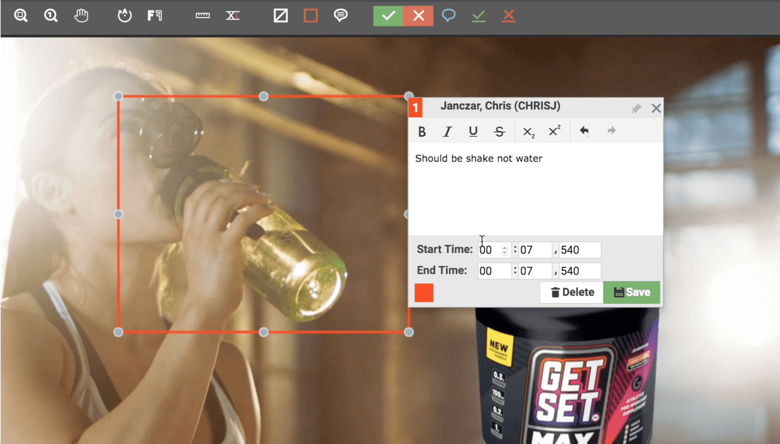Select the text selection cursor tool
The image size is (780, 444).
[x=233, y=15]
